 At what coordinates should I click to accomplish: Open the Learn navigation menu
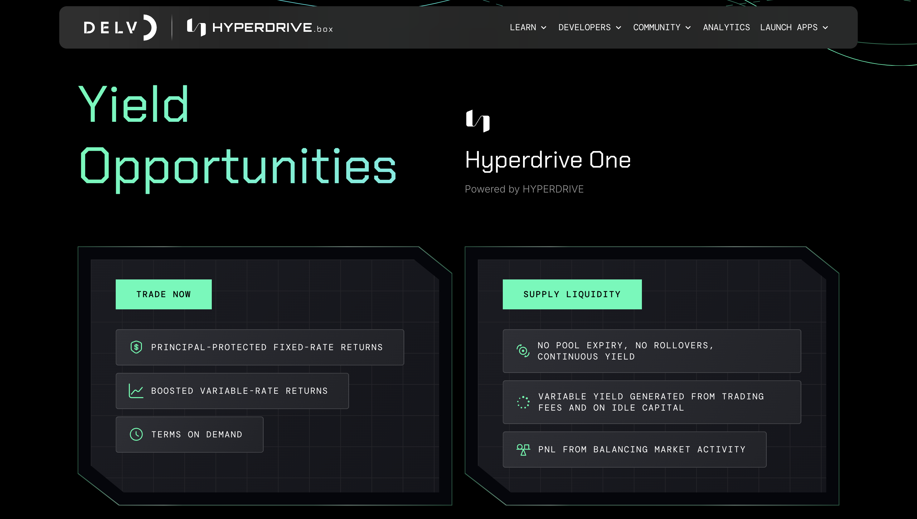click(x=528, y=27)
